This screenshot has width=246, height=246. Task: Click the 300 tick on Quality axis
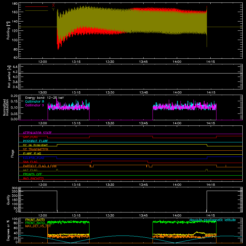coord(15,188)
